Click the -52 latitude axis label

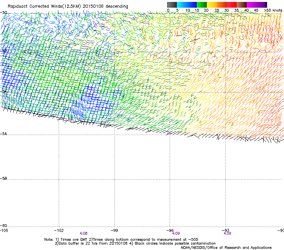(x=3, y=51)
